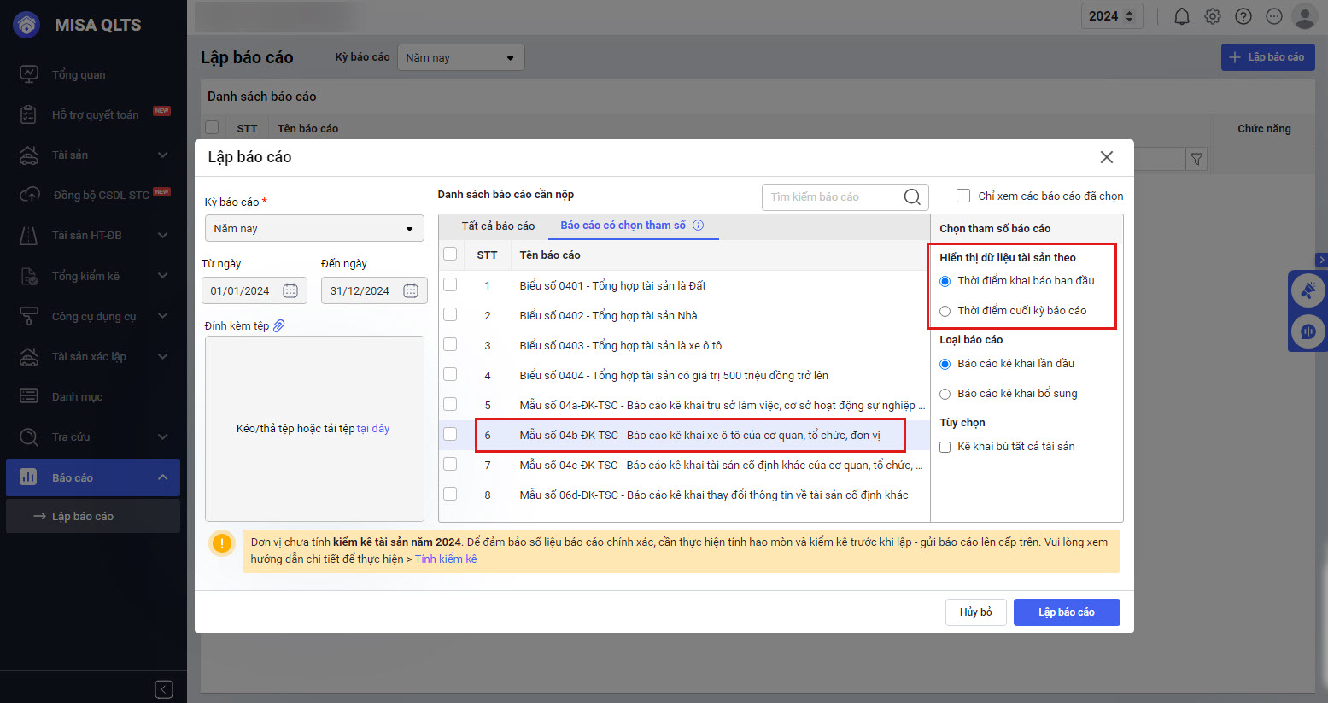
Task: Open the Tính kiểm kê guide link
Action: pos(446,559)
